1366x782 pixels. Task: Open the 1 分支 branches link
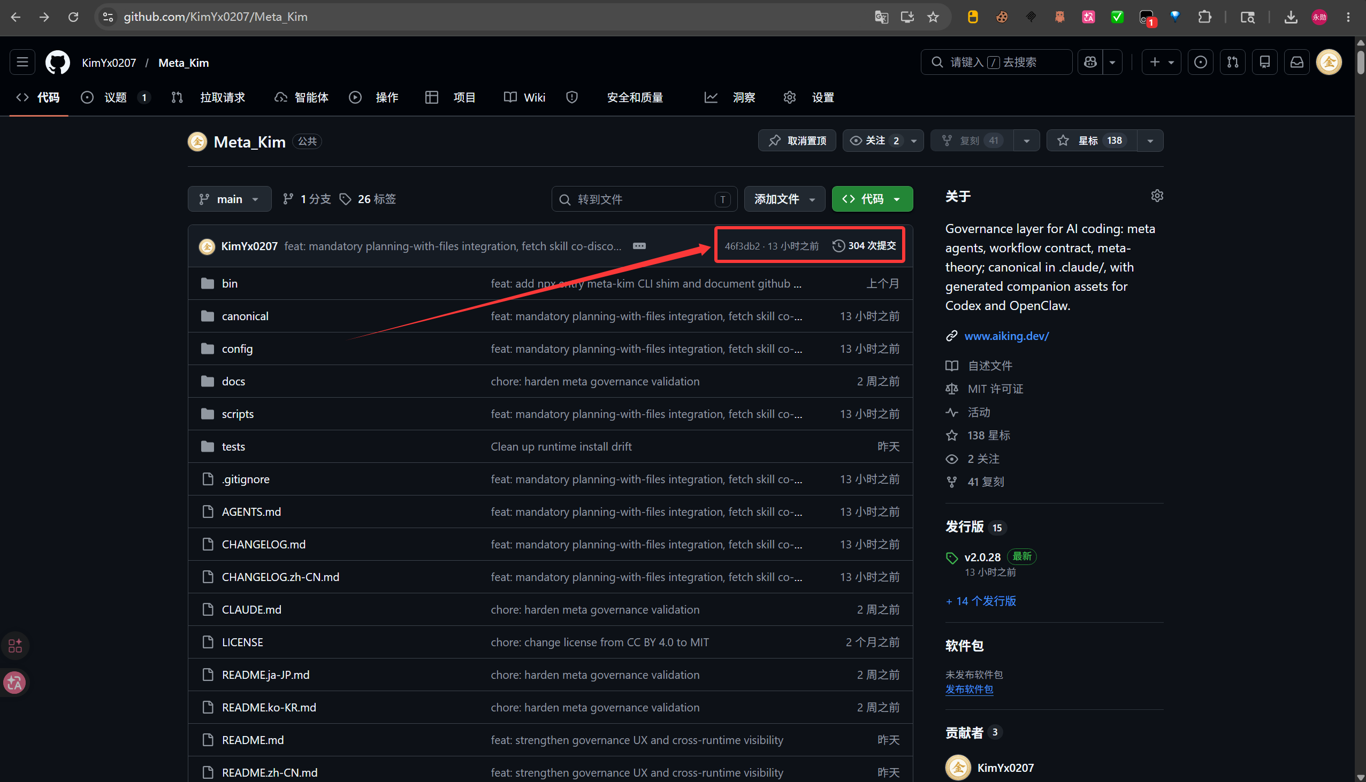coord(307,199)
